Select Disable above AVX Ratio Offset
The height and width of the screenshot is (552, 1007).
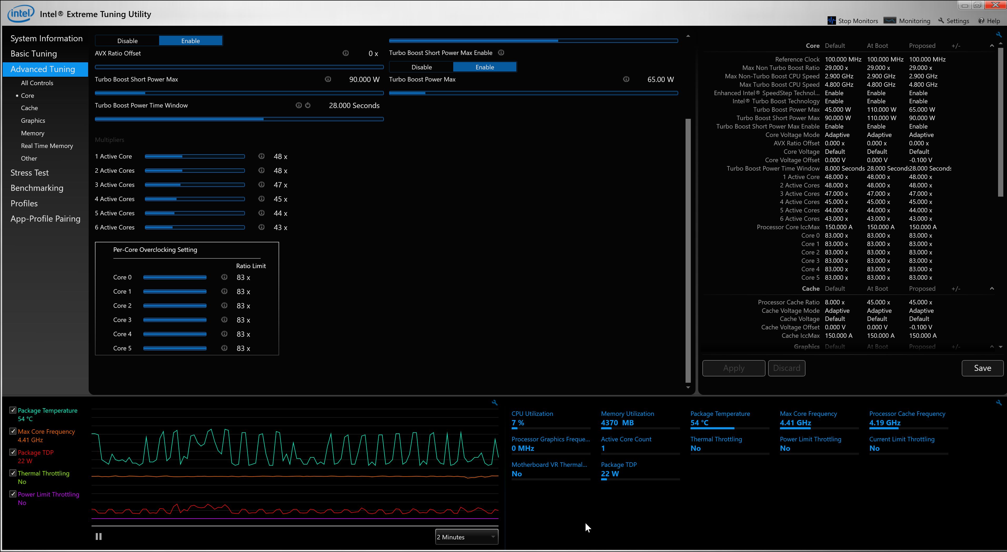127,41
